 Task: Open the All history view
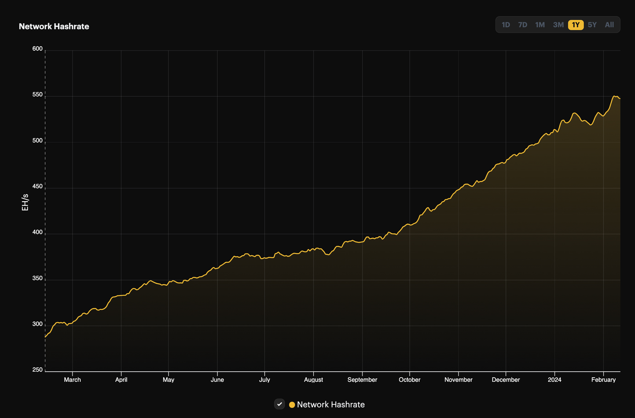tap(609, 25)
